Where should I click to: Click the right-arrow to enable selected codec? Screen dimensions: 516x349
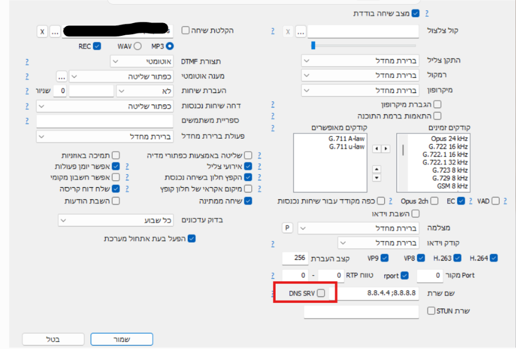point(386,148)
